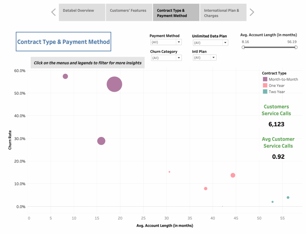Click the right handle of Account Length slider
Viewport: 306px width, 234px height.
(x=296, y=47)
